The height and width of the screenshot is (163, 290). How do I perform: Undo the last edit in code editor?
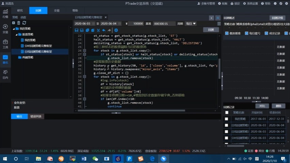[104, 30]
